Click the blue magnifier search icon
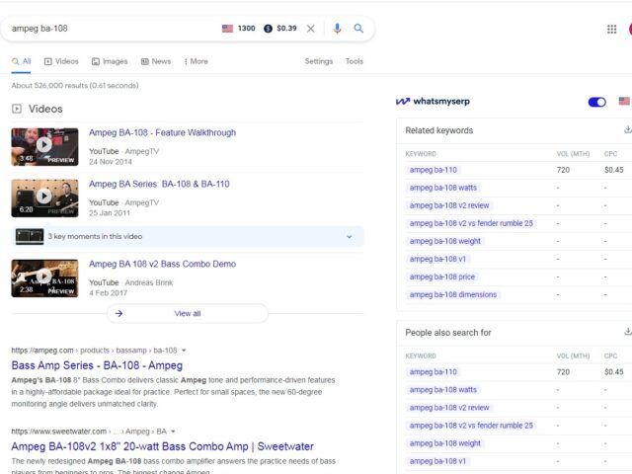 tap(358, 29)
